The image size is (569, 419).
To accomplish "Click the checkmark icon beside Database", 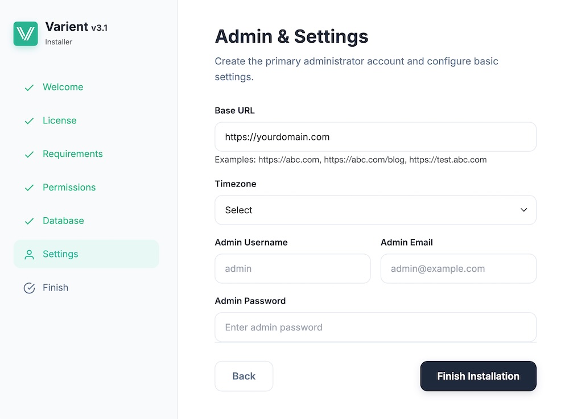I will click(29, 221).
